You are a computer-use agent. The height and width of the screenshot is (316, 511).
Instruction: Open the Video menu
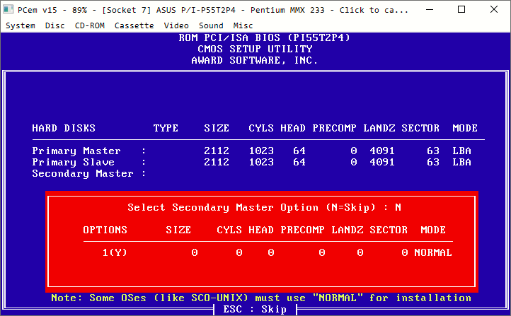tap(176, 25)
